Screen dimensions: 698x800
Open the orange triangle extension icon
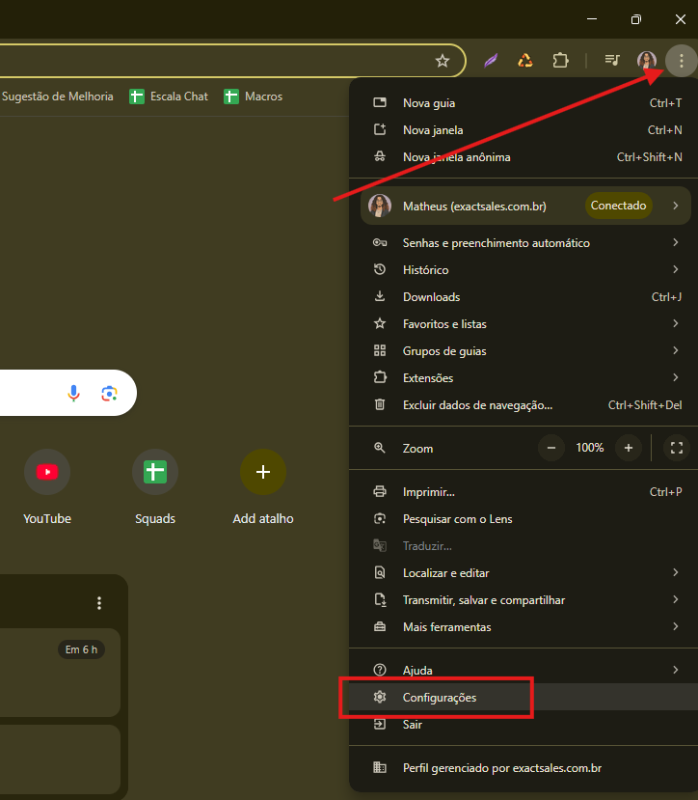(525, 61)
